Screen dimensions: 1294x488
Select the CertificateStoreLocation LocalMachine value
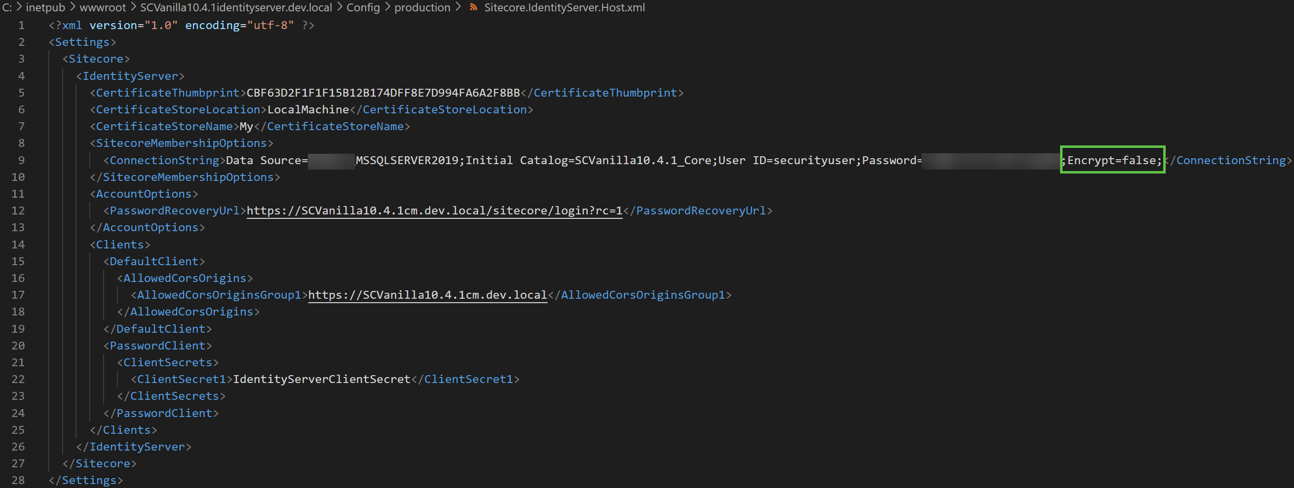[307, 109]
